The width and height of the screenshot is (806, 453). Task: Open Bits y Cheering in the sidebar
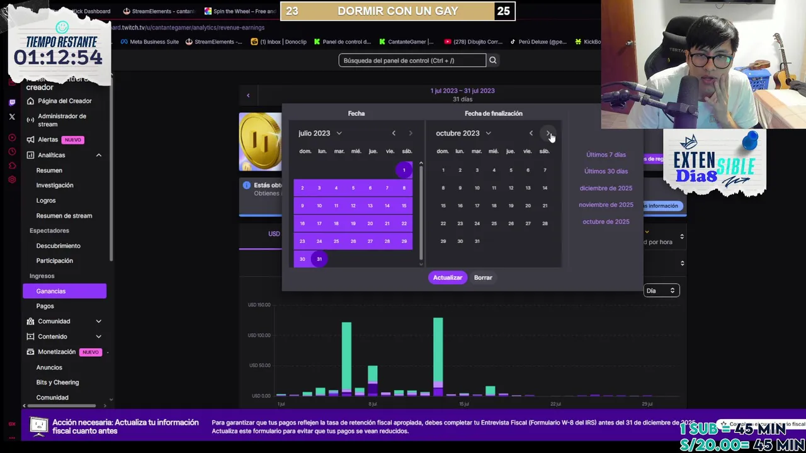(x=57, y=383)
